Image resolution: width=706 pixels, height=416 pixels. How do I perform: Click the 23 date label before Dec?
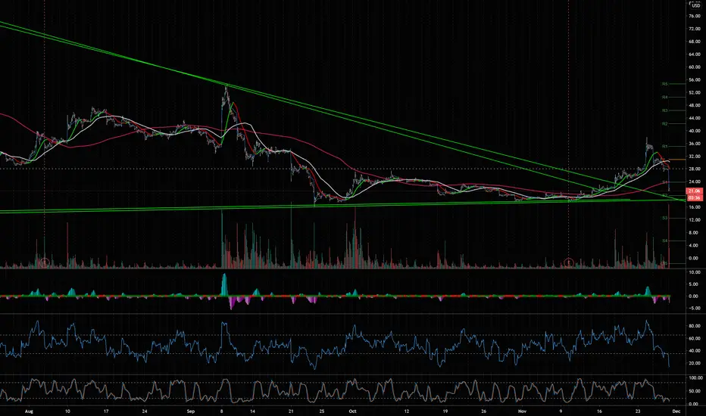638,411
